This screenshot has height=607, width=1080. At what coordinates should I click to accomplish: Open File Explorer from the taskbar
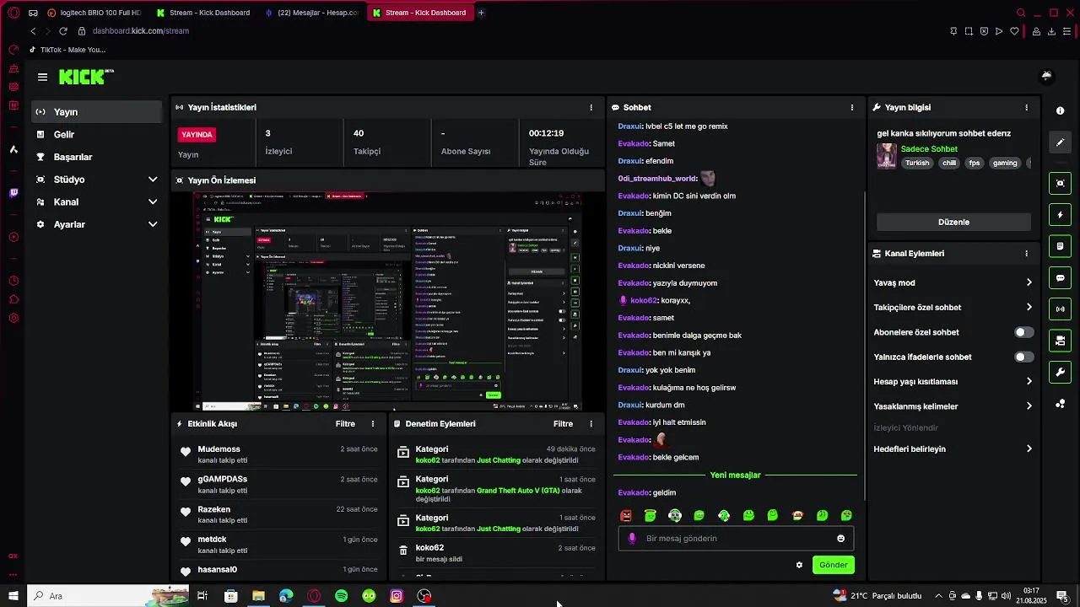(258, 596)
